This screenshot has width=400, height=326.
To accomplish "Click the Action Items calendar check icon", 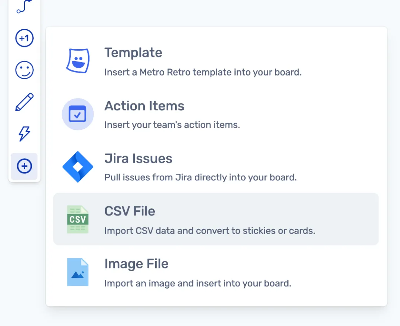I will pos(78,114).
